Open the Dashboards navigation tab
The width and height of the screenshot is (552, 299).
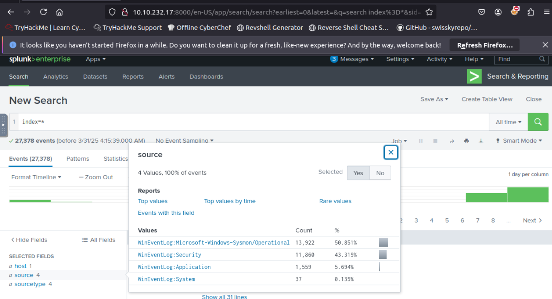206,77
